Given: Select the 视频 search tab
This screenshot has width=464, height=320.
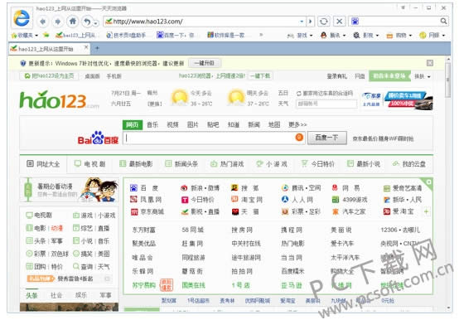Looking at the screenshot, I should pyautogui.click(x=172, y=124).
